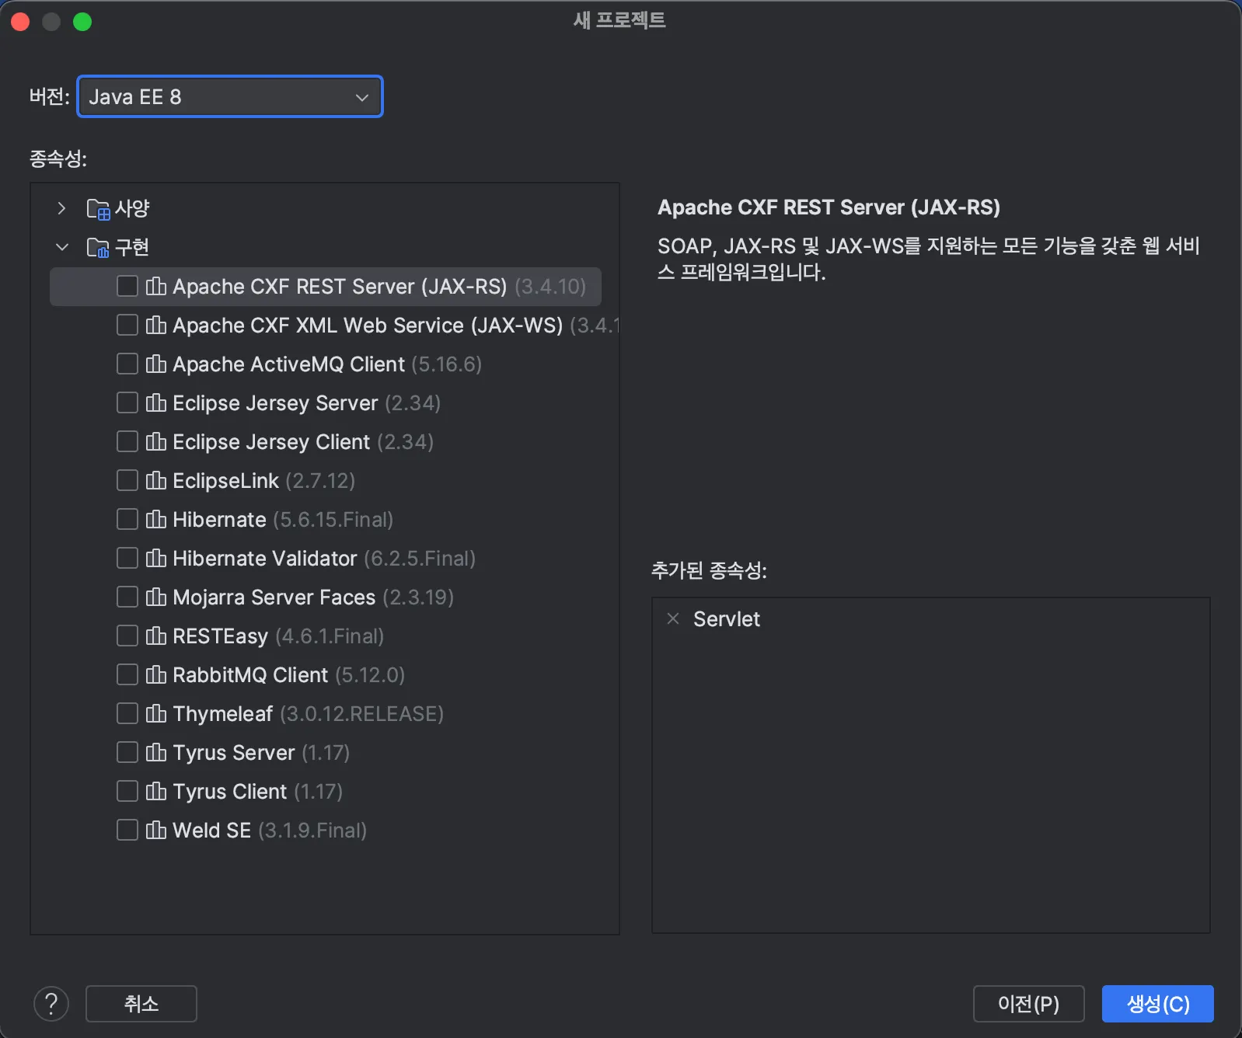Viewport: 1242px width, 1038px height.
Task: Check the Hibernate (5.6.15.Final) checkbox
Action: (127, 519)
